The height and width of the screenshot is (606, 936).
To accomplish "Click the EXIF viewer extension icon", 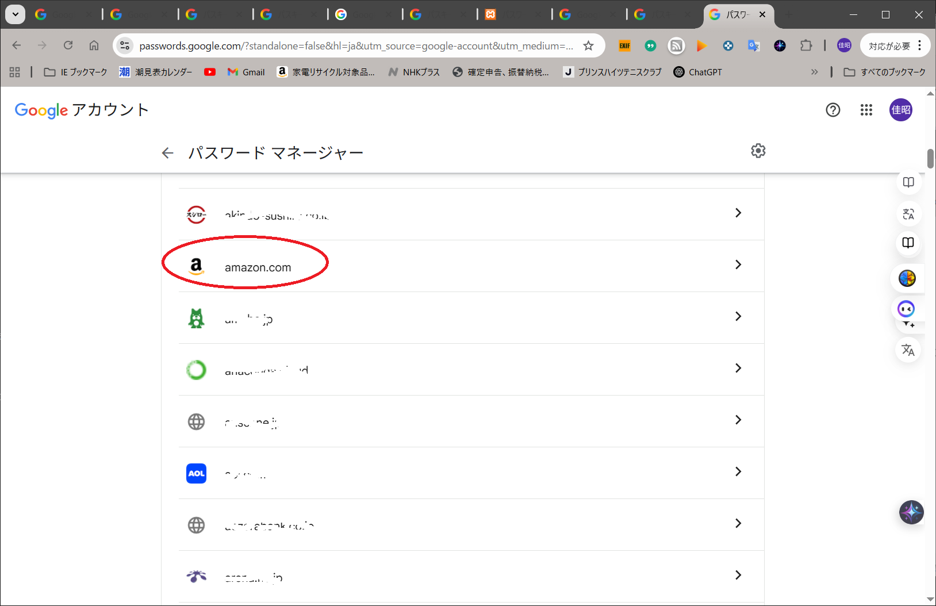I will click(x=624, y=46).
